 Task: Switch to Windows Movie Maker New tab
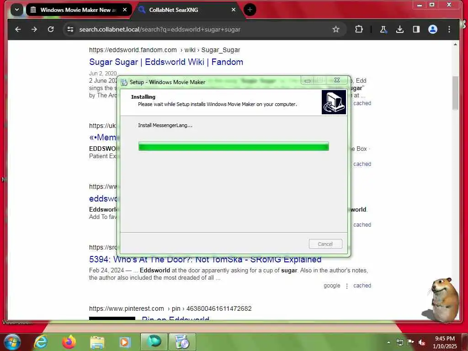point(78,10)
